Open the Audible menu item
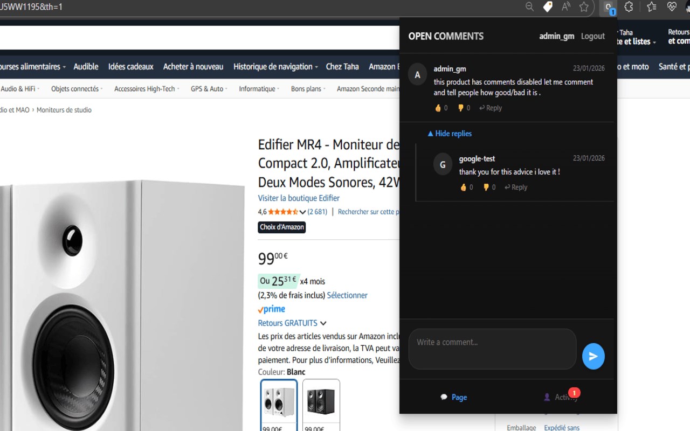This screenshot has height=431, width=690. click(86, 67)
